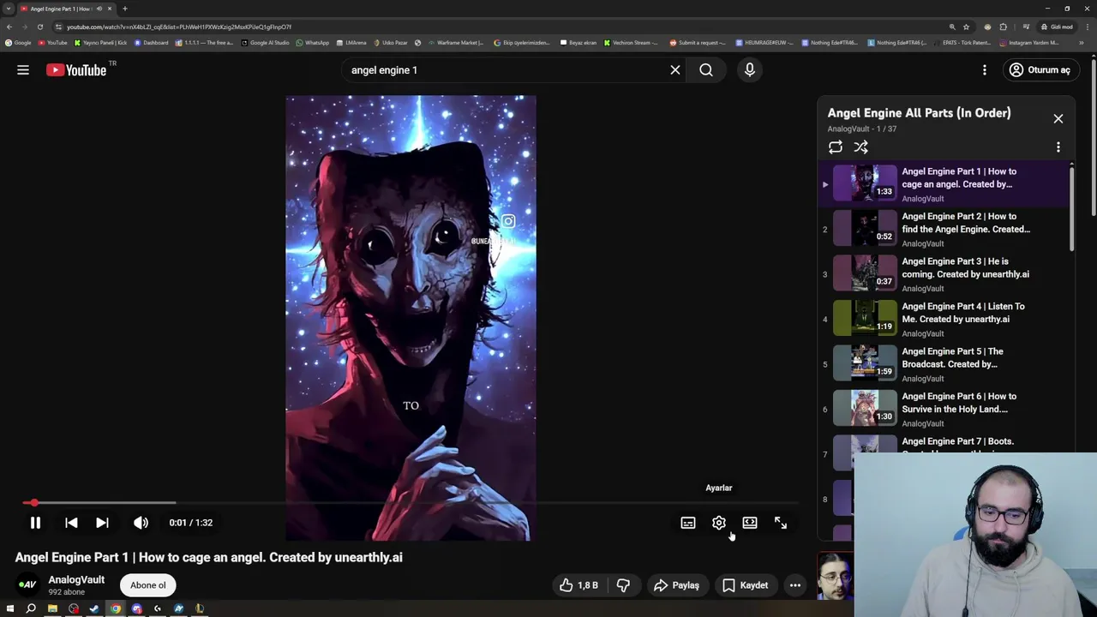This screenshot has height=617, width=1097.
Task: Open the WhatsApp bookmark
Action: [313, 42]
